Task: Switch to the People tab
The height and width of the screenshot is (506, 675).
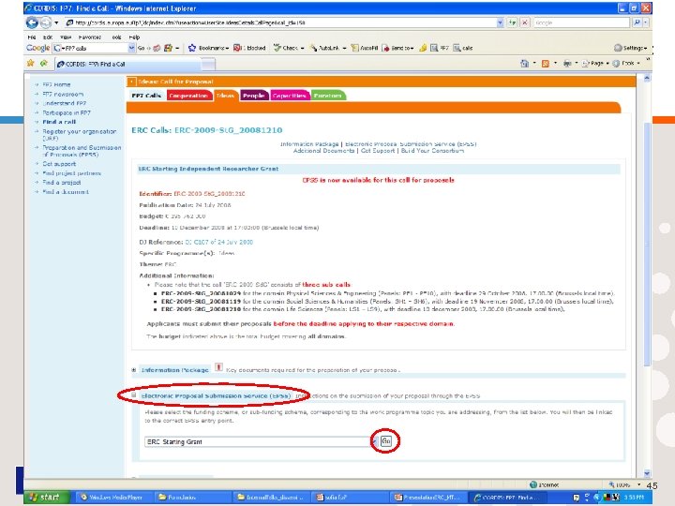Action: click(253, 96)
